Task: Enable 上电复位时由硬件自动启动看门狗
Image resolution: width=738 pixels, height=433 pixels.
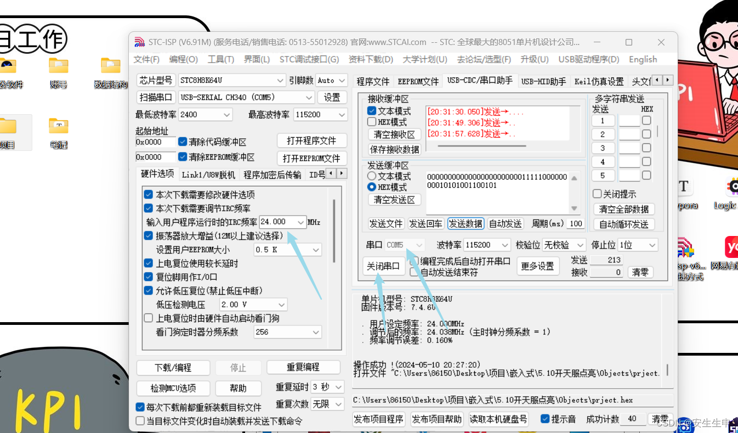Action: click(148, 318)
